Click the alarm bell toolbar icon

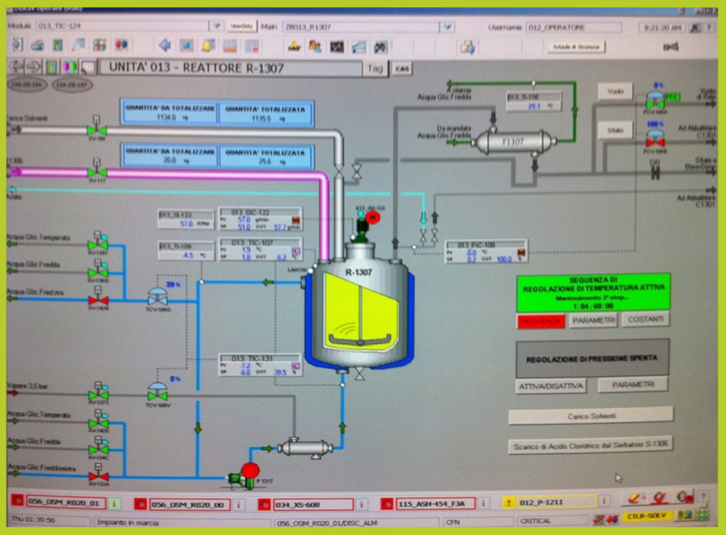(x=207, y=45)
